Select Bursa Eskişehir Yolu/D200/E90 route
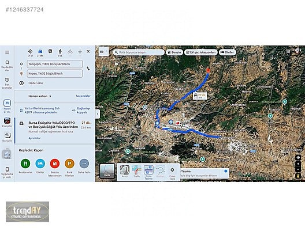This screenshot has height=228, width=305. tap(55, 130)
